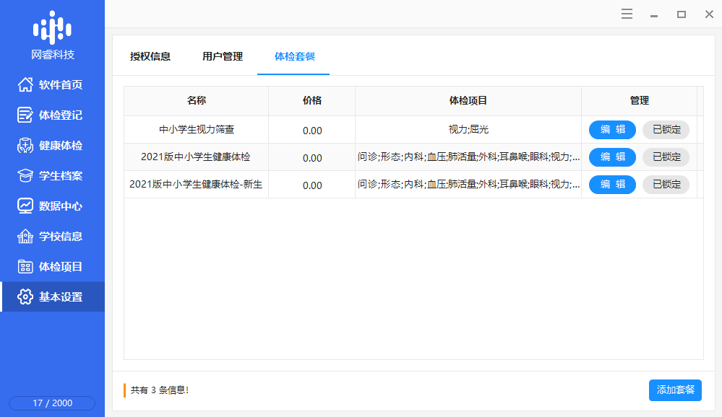Click the 基本设置 gear icon
Image resolution: width=722 pixels, height=417 pixels.
click(x=25, y=297)
